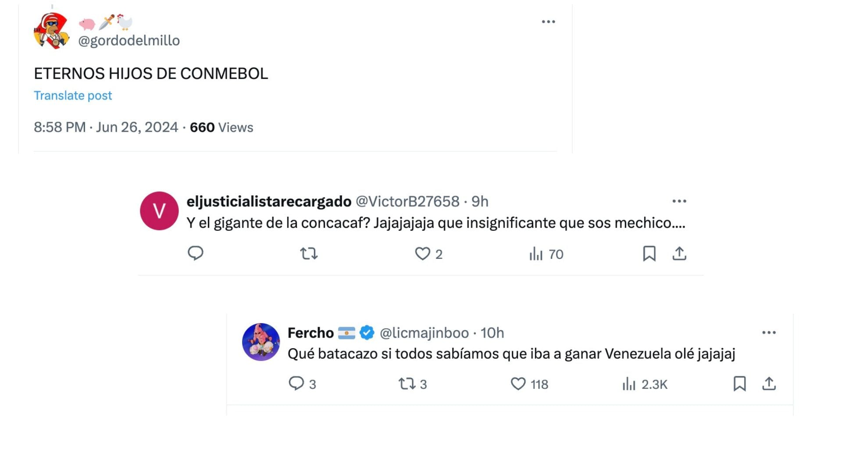842x473 pixels.
Task: Open more options on Fercho's tweet
Action: pos(769,333)
